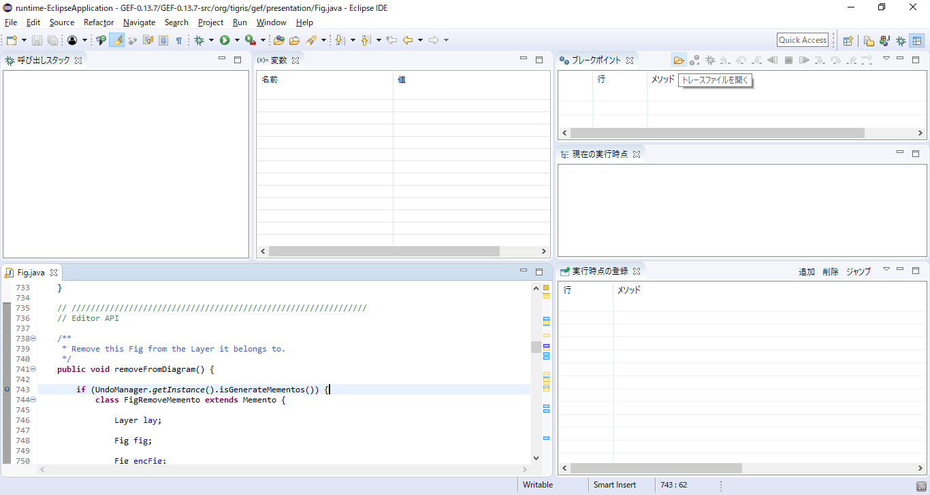Open the Debug launch dropdown arrow
Viewport: 930px width, 495px height.
tap(211, 40)
